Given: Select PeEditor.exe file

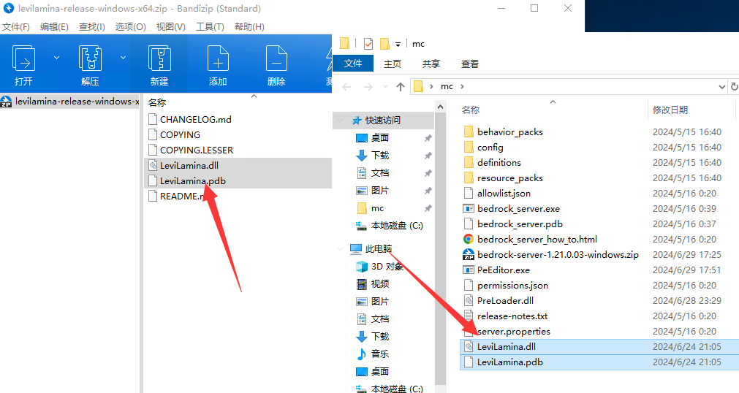Looking at the screenshot, I should [x=504, y=270].
